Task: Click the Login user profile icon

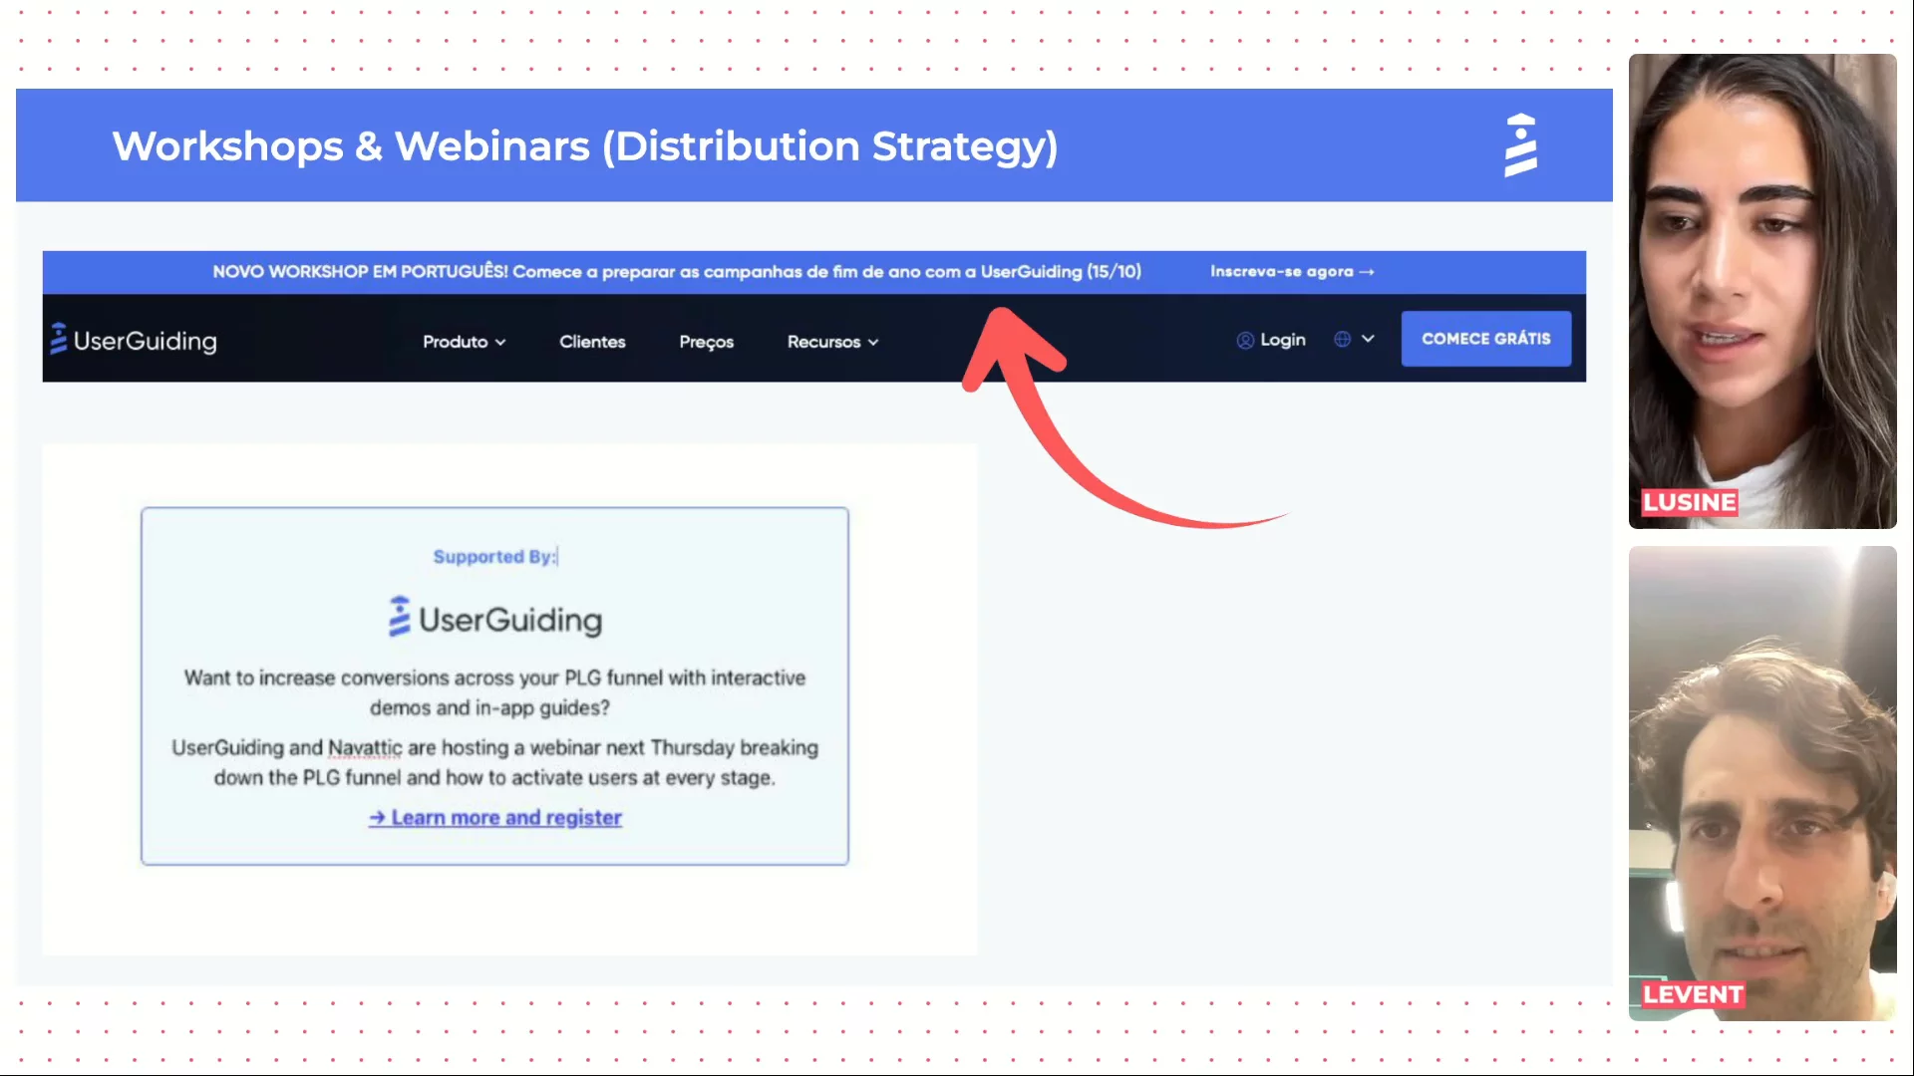Action: (1245, 341)
